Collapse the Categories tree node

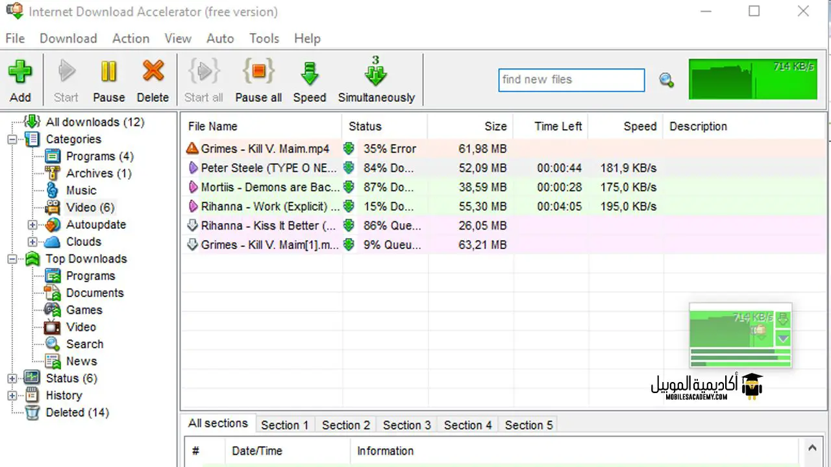point(12,139)
